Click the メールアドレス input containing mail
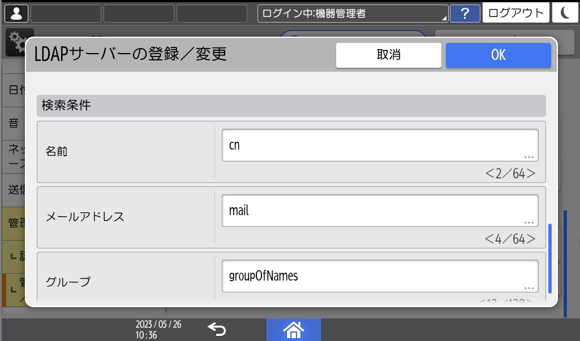Screen dimensions: 580x341 pos(380,209)
